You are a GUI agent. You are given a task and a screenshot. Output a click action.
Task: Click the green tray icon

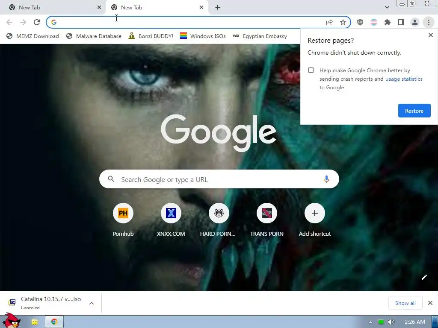[x=381, y=322]
